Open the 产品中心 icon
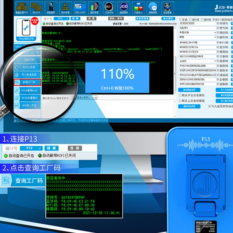 pyautogui.click(x=138, y=8)
